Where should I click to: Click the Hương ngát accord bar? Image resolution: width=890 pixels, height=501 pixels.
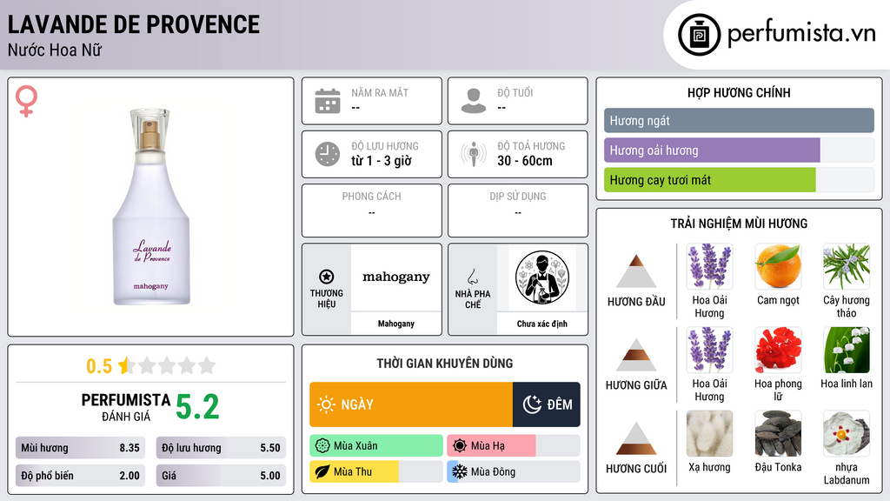(x=739, y=120)
